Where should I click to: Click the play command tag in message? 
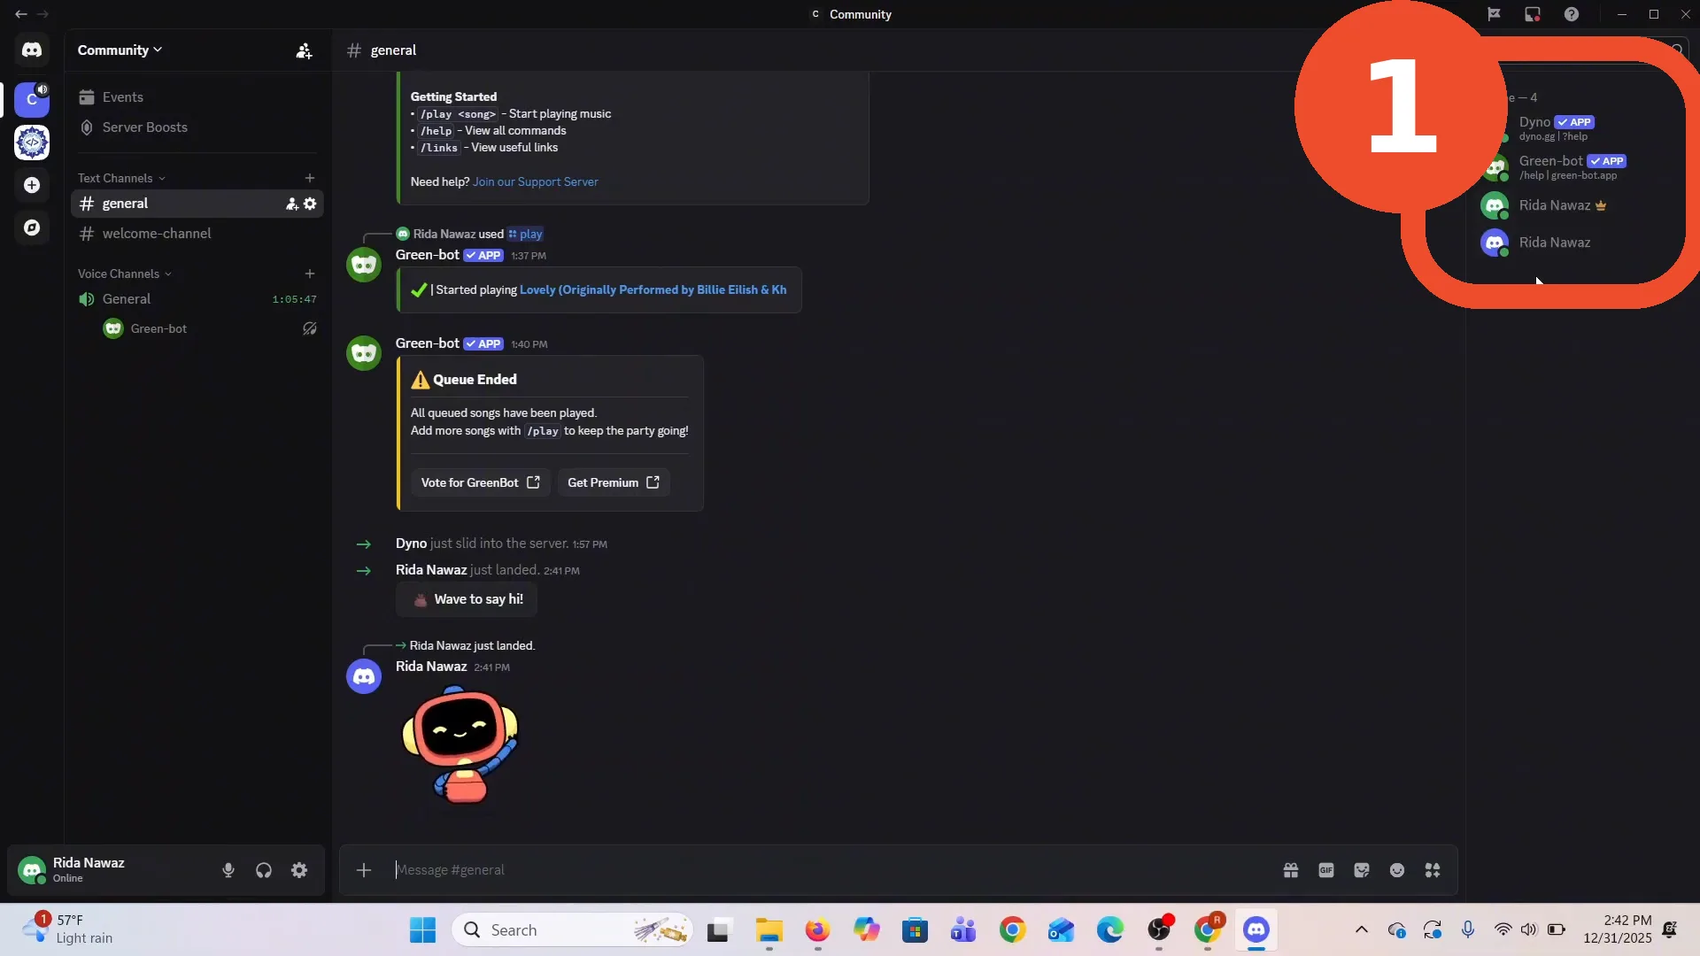point(525,235)
